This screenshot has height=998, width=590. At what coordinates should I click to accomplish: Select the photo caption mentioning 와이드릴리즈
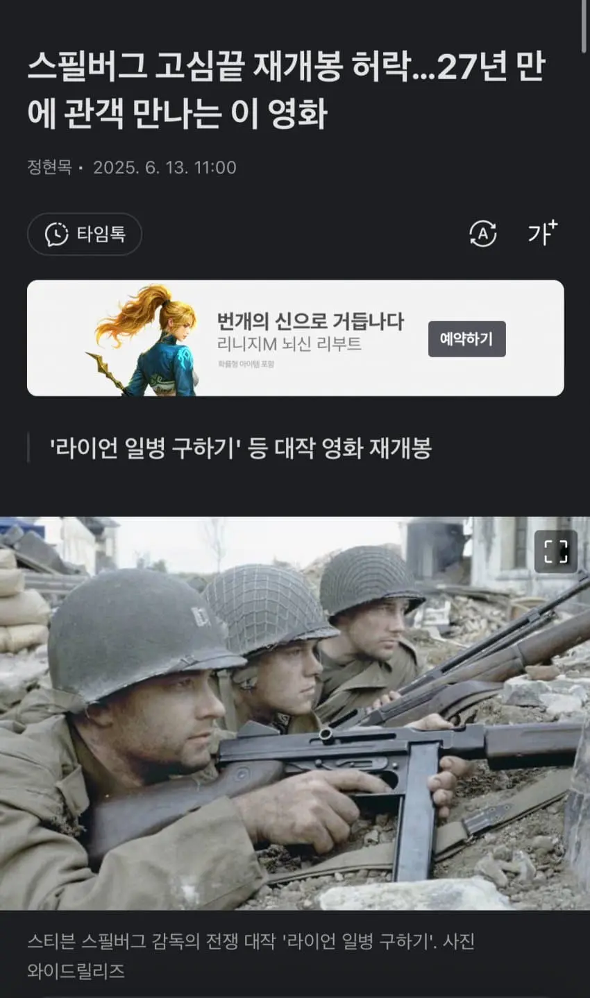tap(251, 956)
